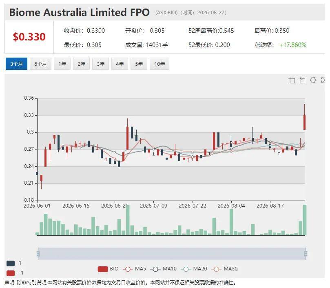Click the 2026-08-17 x-axis date label
The image size is (330, 288).
click(270, 206)
